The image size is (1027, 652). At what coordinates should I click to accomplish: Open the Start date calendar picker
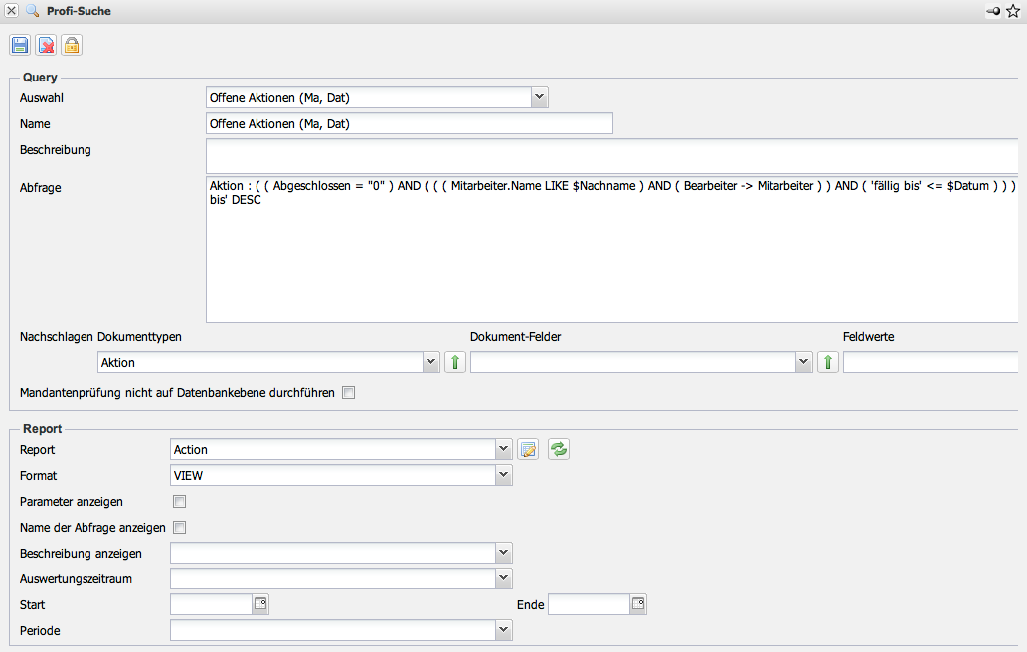[x=260, y=604]
